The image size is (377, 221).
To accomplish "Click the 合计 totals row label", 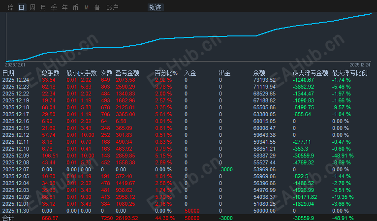I will point(8,218).
